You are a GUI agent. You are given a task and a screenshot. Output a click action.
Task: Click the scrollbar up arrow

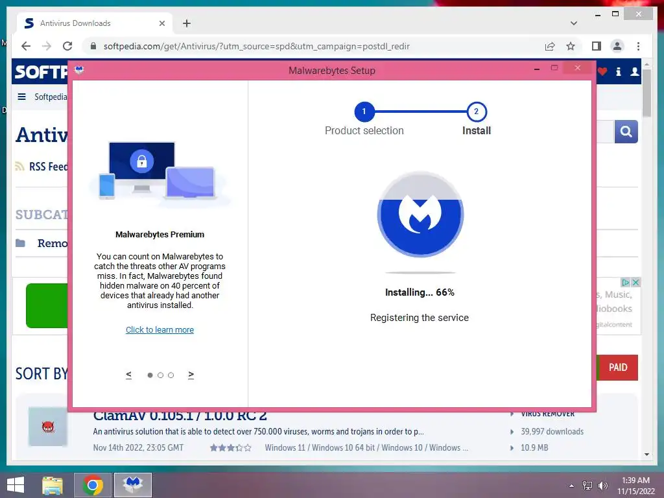(646, 64)
